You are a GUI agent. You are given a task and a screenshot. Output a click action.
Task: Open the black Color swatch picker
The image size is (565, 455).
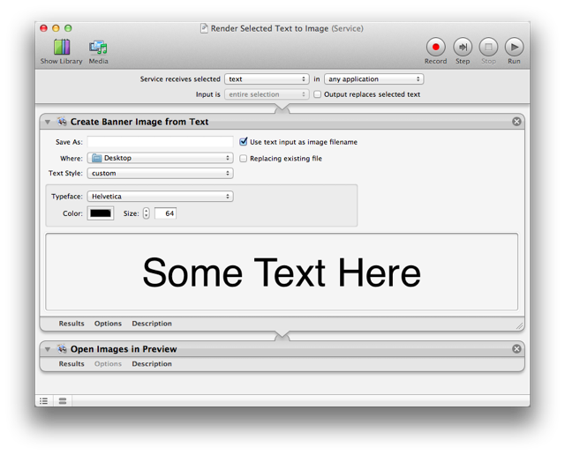[101, 213]
